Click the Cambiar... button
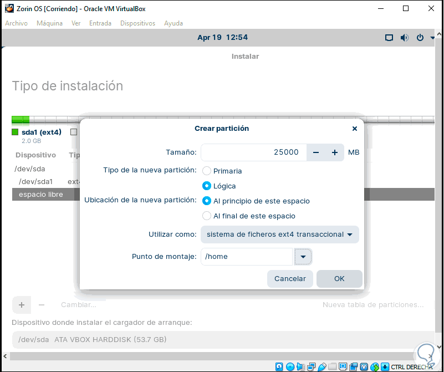Screen dimensions: 444x372 click(79, 305)
